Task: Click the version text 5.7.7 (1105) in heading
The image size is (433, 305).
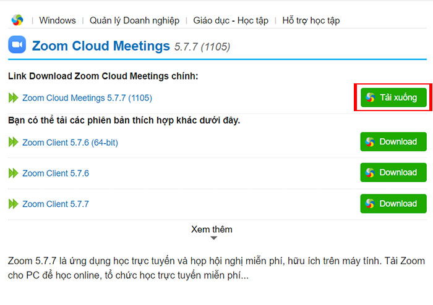Action: coord(202,47)
